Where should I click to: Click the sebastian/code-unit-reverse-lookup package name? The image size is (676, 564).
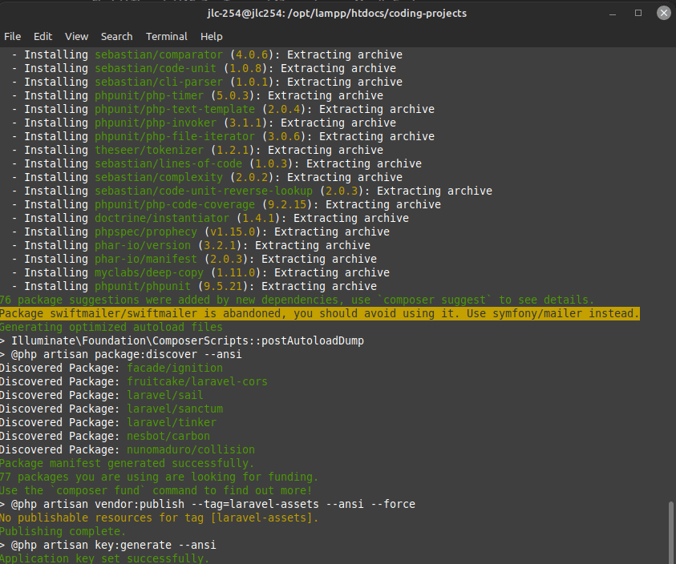[204, 191]
